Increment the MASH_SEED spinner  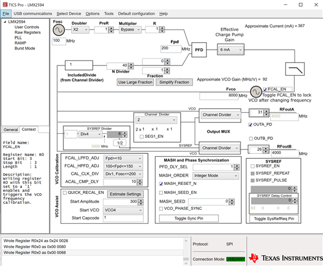point(232,200)
